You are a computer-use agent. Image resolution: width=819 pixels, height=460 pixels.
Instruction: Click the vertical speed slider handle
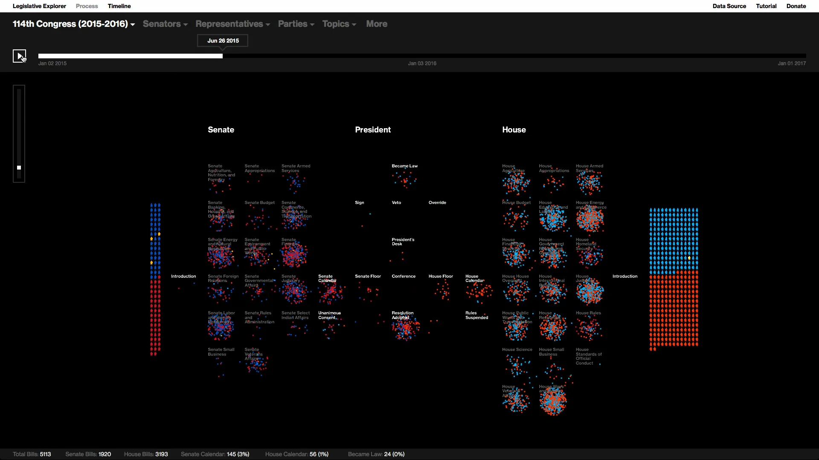[19, 168]
